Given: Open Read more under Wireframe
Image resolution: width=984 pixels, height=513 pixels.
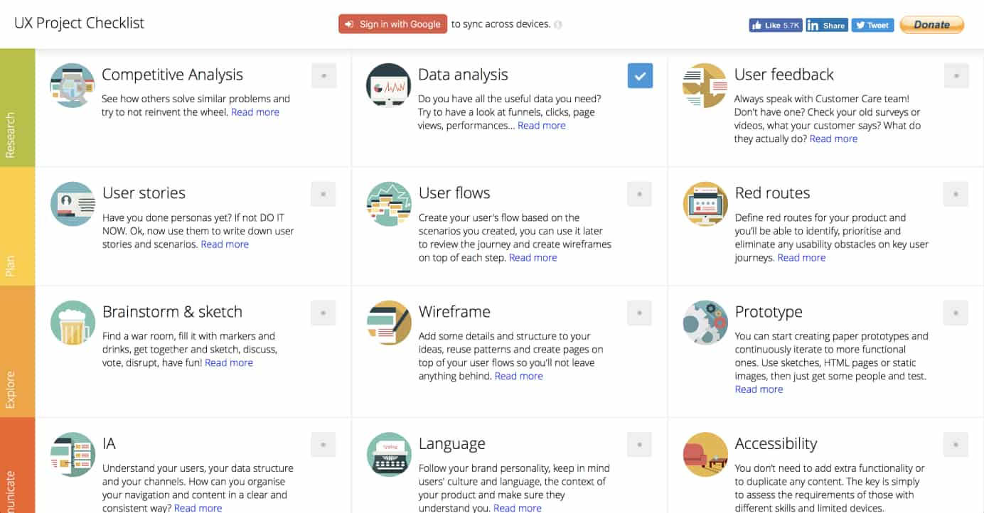Looking at the screenshot, I should (519, 377).
